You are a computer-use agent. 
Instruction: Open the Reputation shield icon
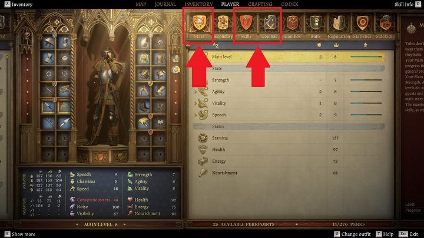point(339,23)
